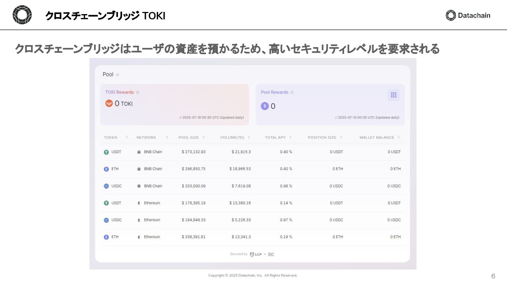The width and height of the screenshot is (507, 285).
Task: Click the volume value $ 21,915.3
Action: pos(241,152)
